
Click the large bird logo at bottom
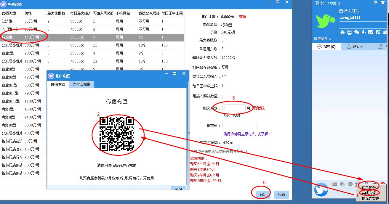(x=321, y=189)
